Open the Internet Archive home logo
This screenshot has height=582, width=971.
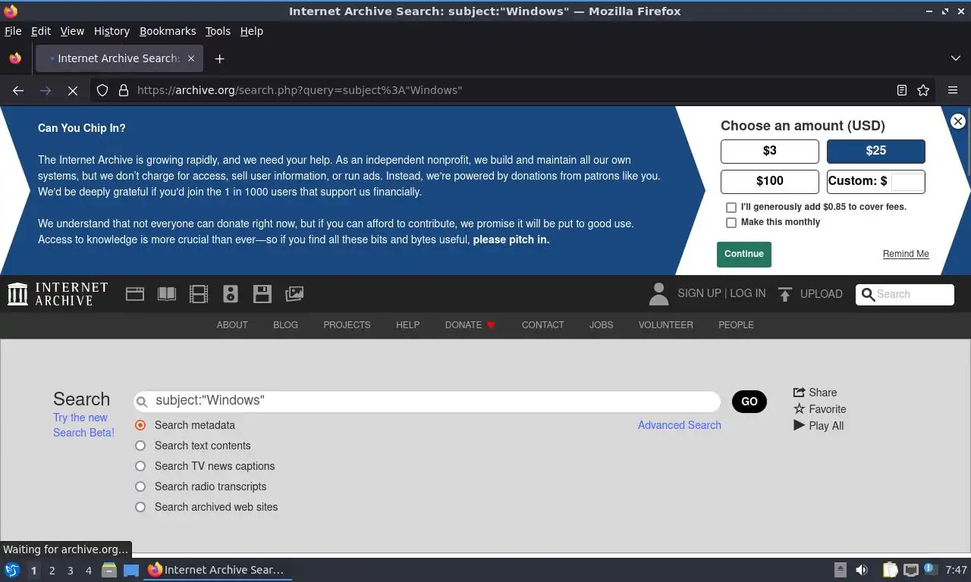[x=58, y=294]
